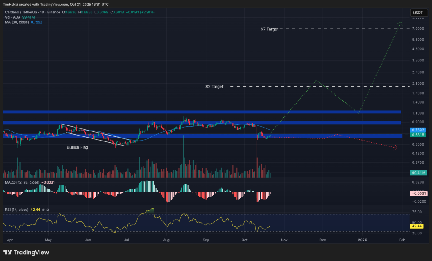This screenshot has height=261, width=432.
Task: Click the yellow 42.44 RSI value label
Action: 417,226
